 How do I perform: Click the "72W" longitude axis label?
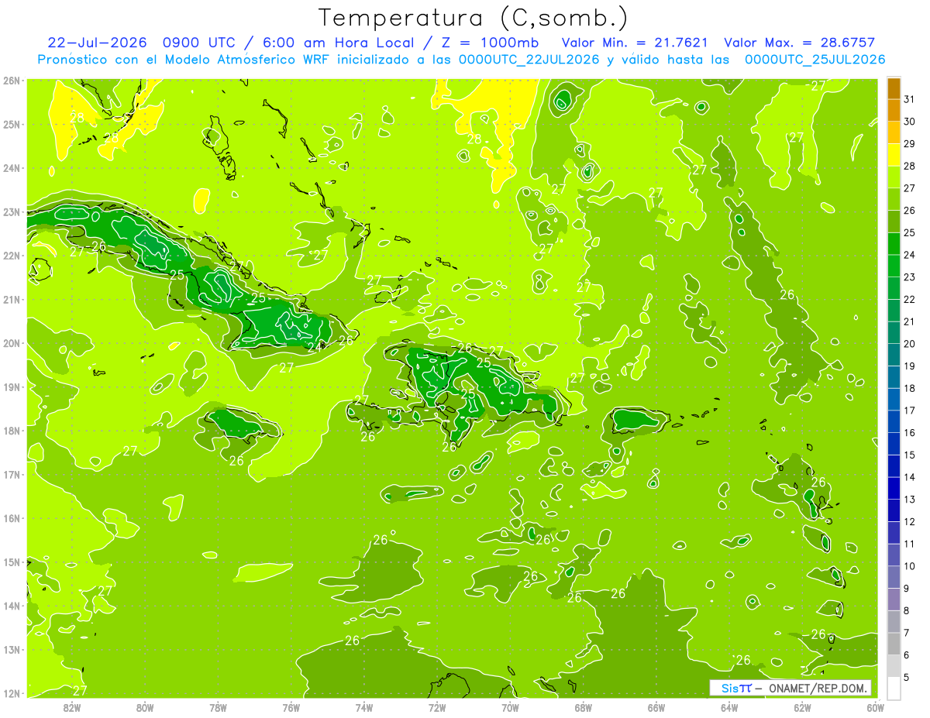pyautogui.click(x=437, y=707)
